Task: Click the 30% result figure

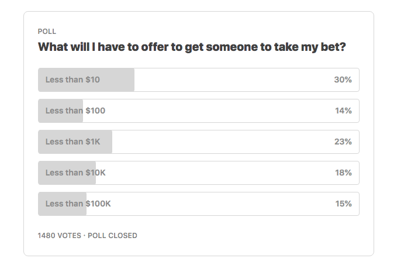Action: click(x=343, y=80)
